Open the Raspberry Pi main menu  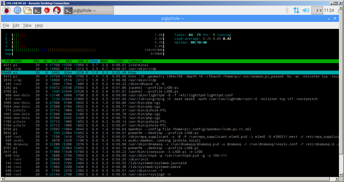click(x=7, y=10)
